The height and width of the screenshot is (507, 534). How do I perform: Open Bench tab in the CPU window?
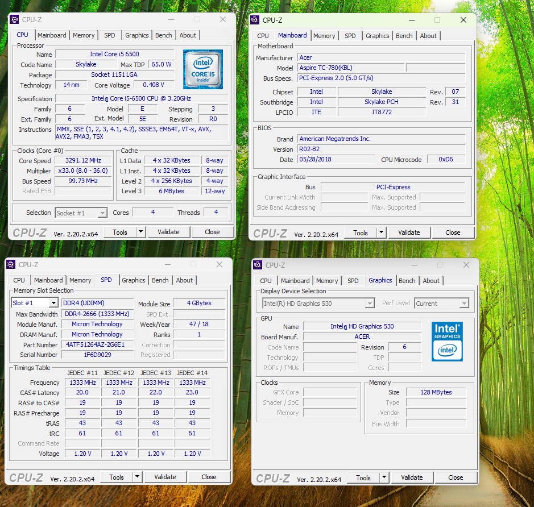click(163, 35)
